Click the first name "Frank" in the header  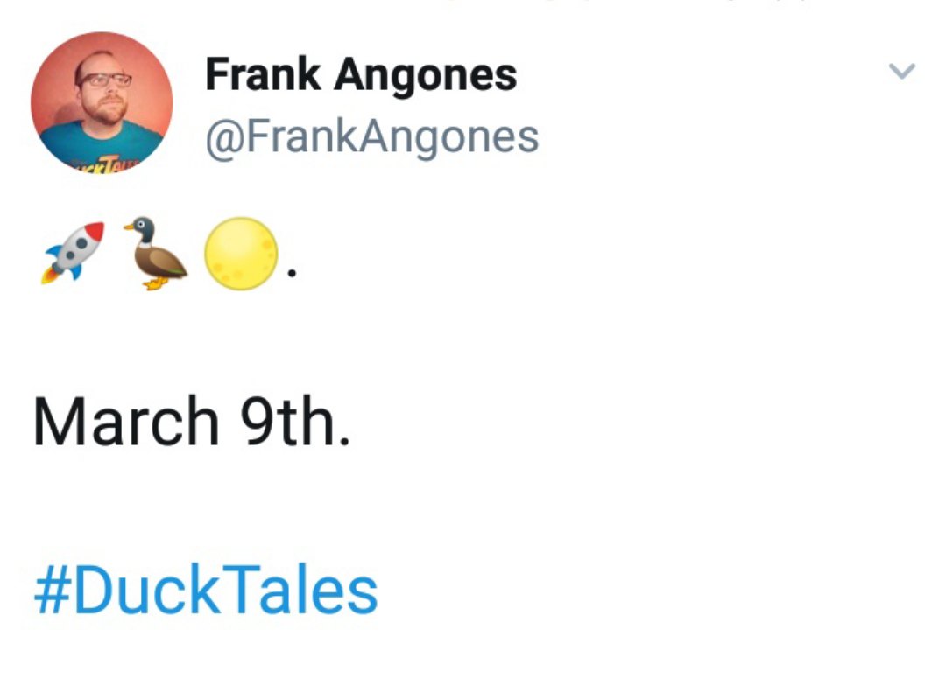tap(264, 75)
